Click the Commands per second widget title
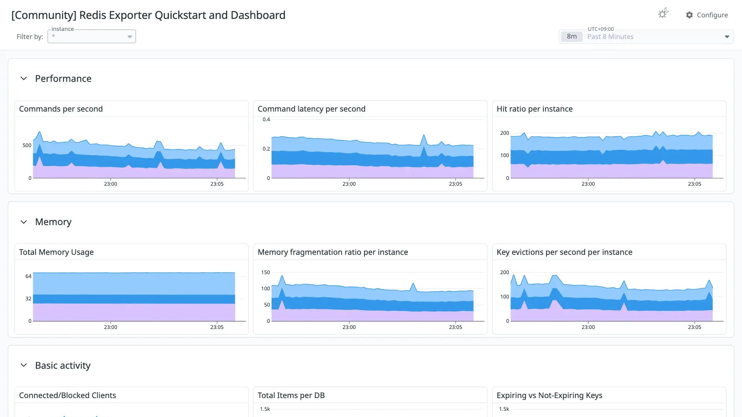The image size is (742, 417). coord(61,109)
